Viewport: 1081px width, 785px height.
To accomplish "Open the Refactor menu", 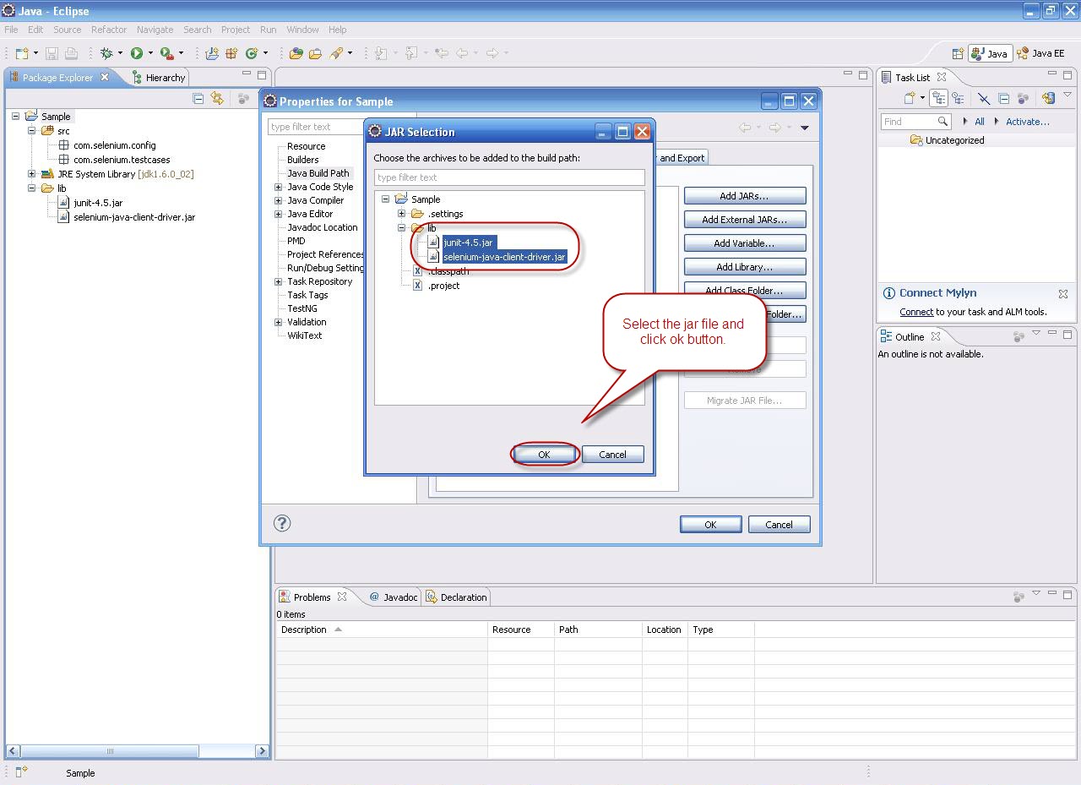I will [108, 29].
